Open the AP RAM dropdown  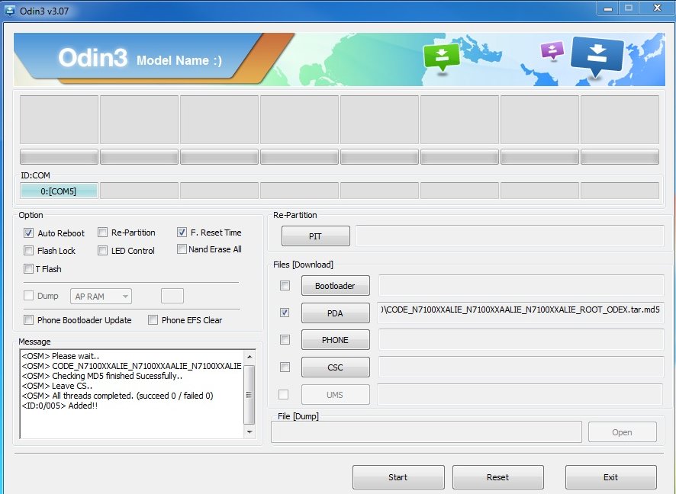tap(101, 297)
